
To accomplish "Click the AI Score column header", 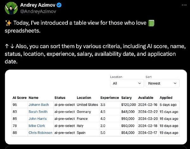I will pos(19,98).
